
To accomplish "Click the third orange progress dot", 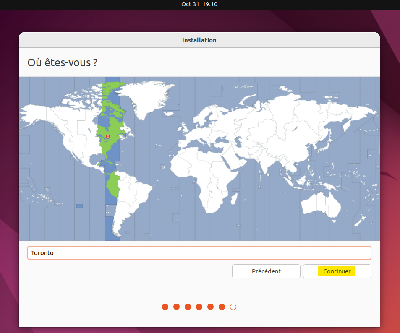I will click(188, 307).
